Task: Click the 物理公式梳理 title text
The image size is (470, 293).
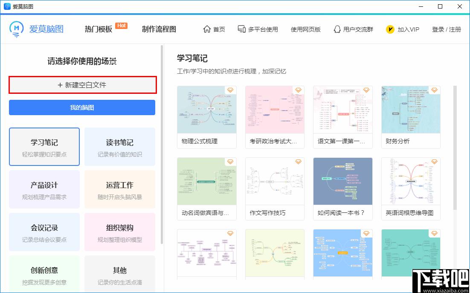Action: pos(200,141)
